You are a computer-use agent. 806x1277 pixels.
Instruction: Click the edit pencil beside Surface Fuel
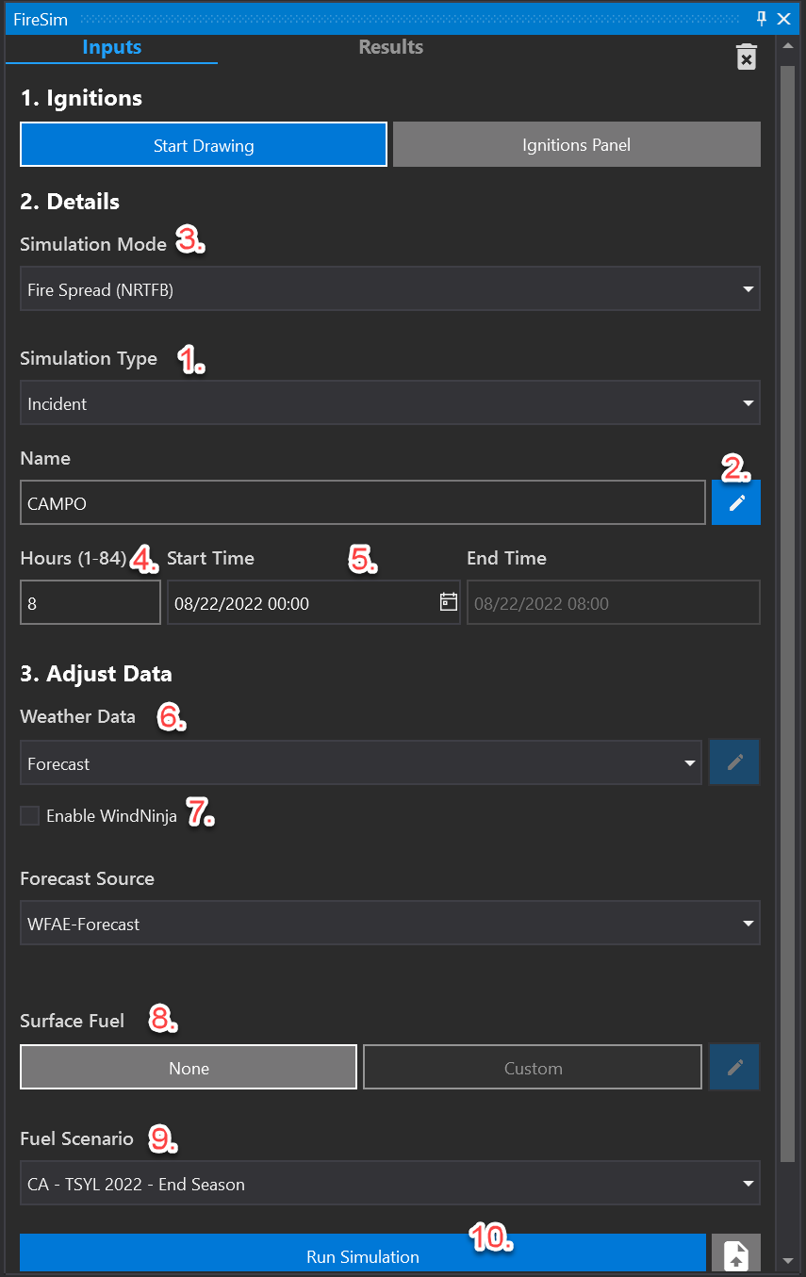(x=735, y=1067)
